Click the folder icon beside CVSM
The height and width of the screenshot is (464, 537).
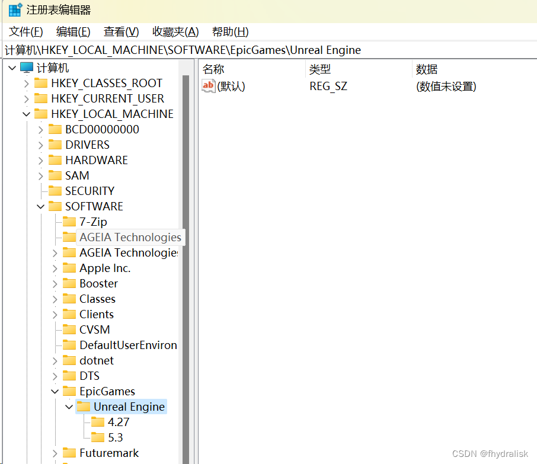pos(69,329)
